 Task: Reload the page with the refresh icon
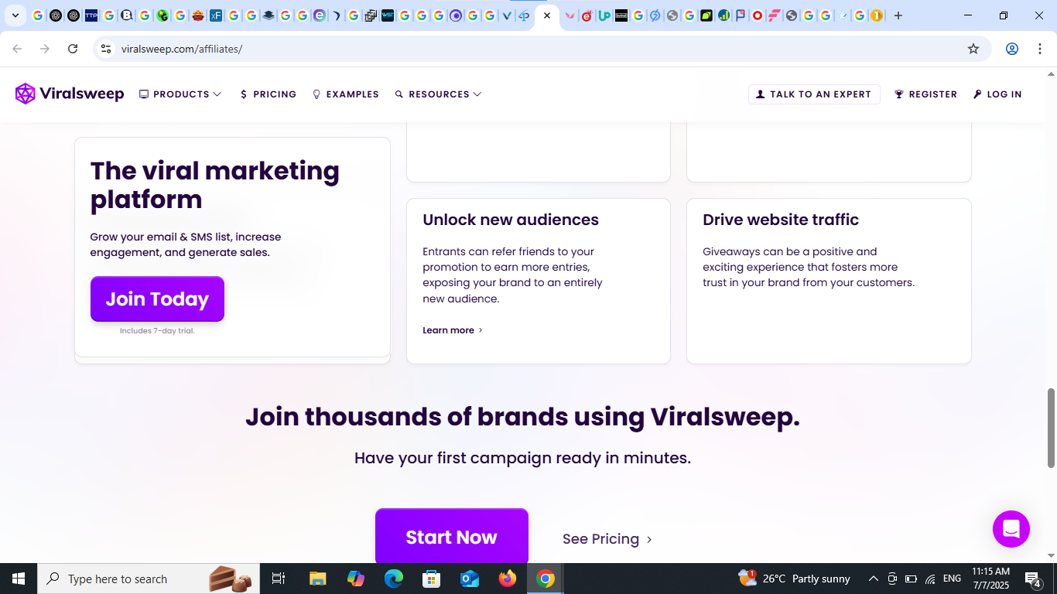tap(73, 49)
